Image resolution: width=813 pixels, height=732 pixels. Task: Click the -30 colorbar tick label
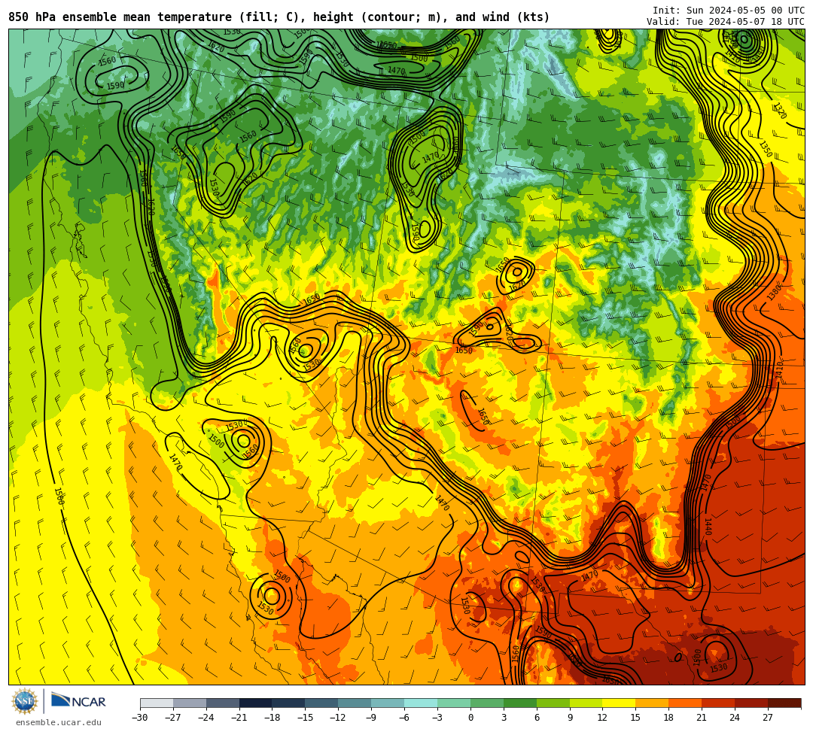pyautogui.click(x=140, y=718)
